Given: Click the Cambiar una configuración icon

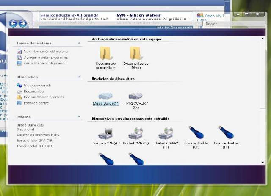Looking at the screenshot, I should pyautogui.click(x=19, y=63).
